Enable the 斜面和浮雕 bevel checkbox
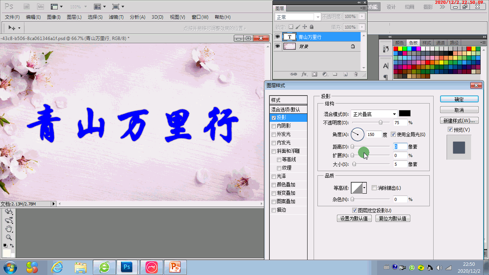This screenshot has height=275, width=489. pyautogui.click(x=274, y=151)
